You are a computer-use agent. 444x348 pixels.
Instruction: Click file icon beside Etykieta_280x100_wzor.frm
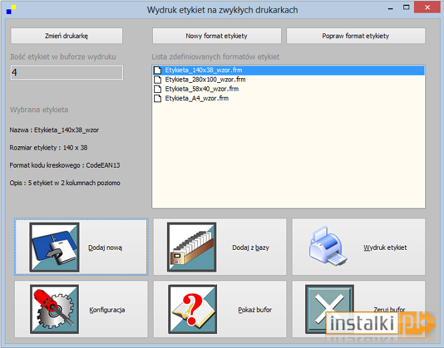coord(158,79)
